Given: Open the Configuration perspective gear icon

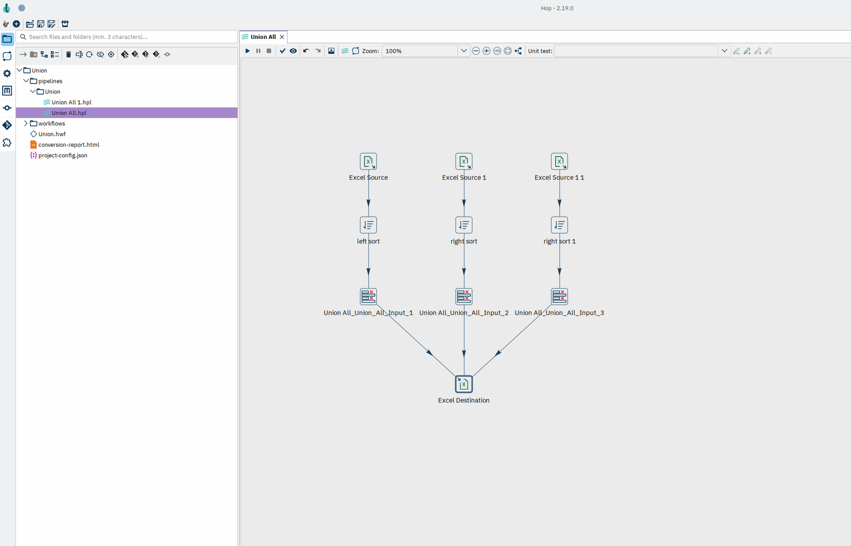Looking at the screenshot, I should tap(7, 73).
